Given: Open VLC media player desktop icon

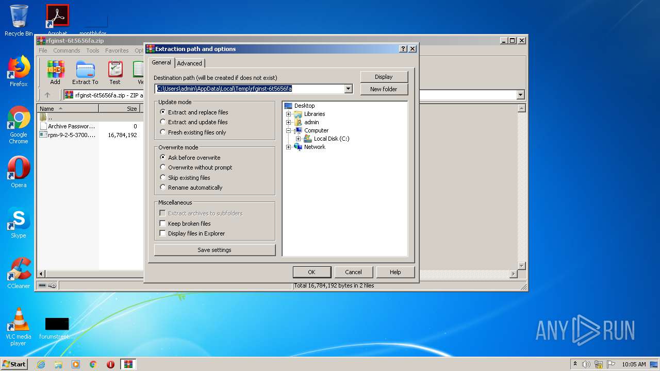Looking at the screenshot, I should click(19, 327).
